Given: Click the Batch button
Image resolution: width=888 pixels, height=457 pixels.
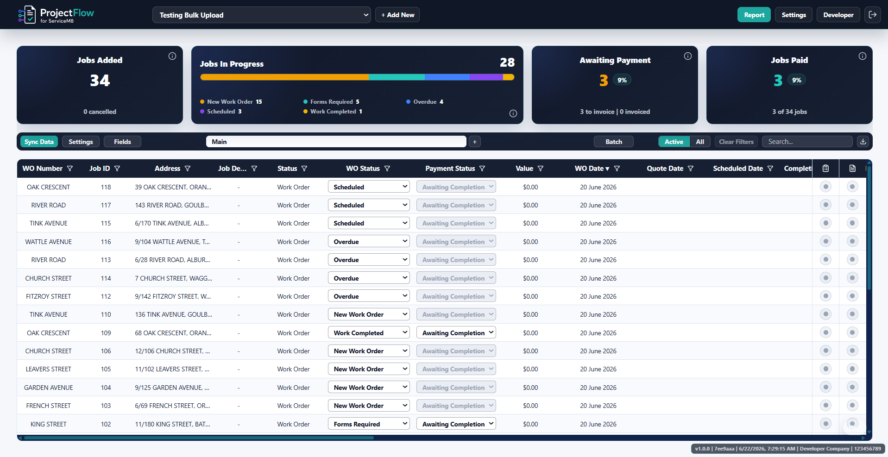Looking at the screenshot, I should (614, 142).
